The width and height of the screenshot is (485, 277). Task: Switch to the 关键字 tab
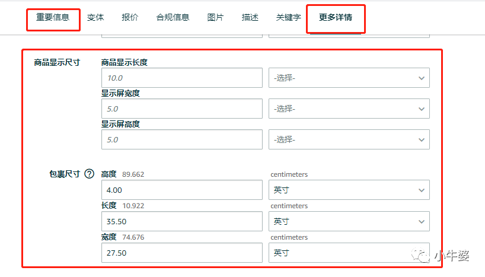pyautogui.click(x=288, y=17)
